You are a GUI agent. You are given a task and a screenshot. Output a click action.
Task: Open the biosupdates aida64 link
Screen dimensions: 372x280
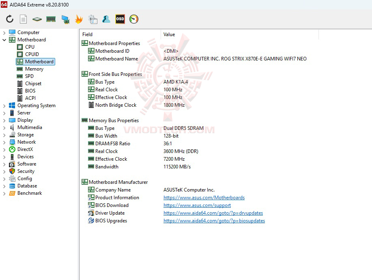tap(214, 221)
